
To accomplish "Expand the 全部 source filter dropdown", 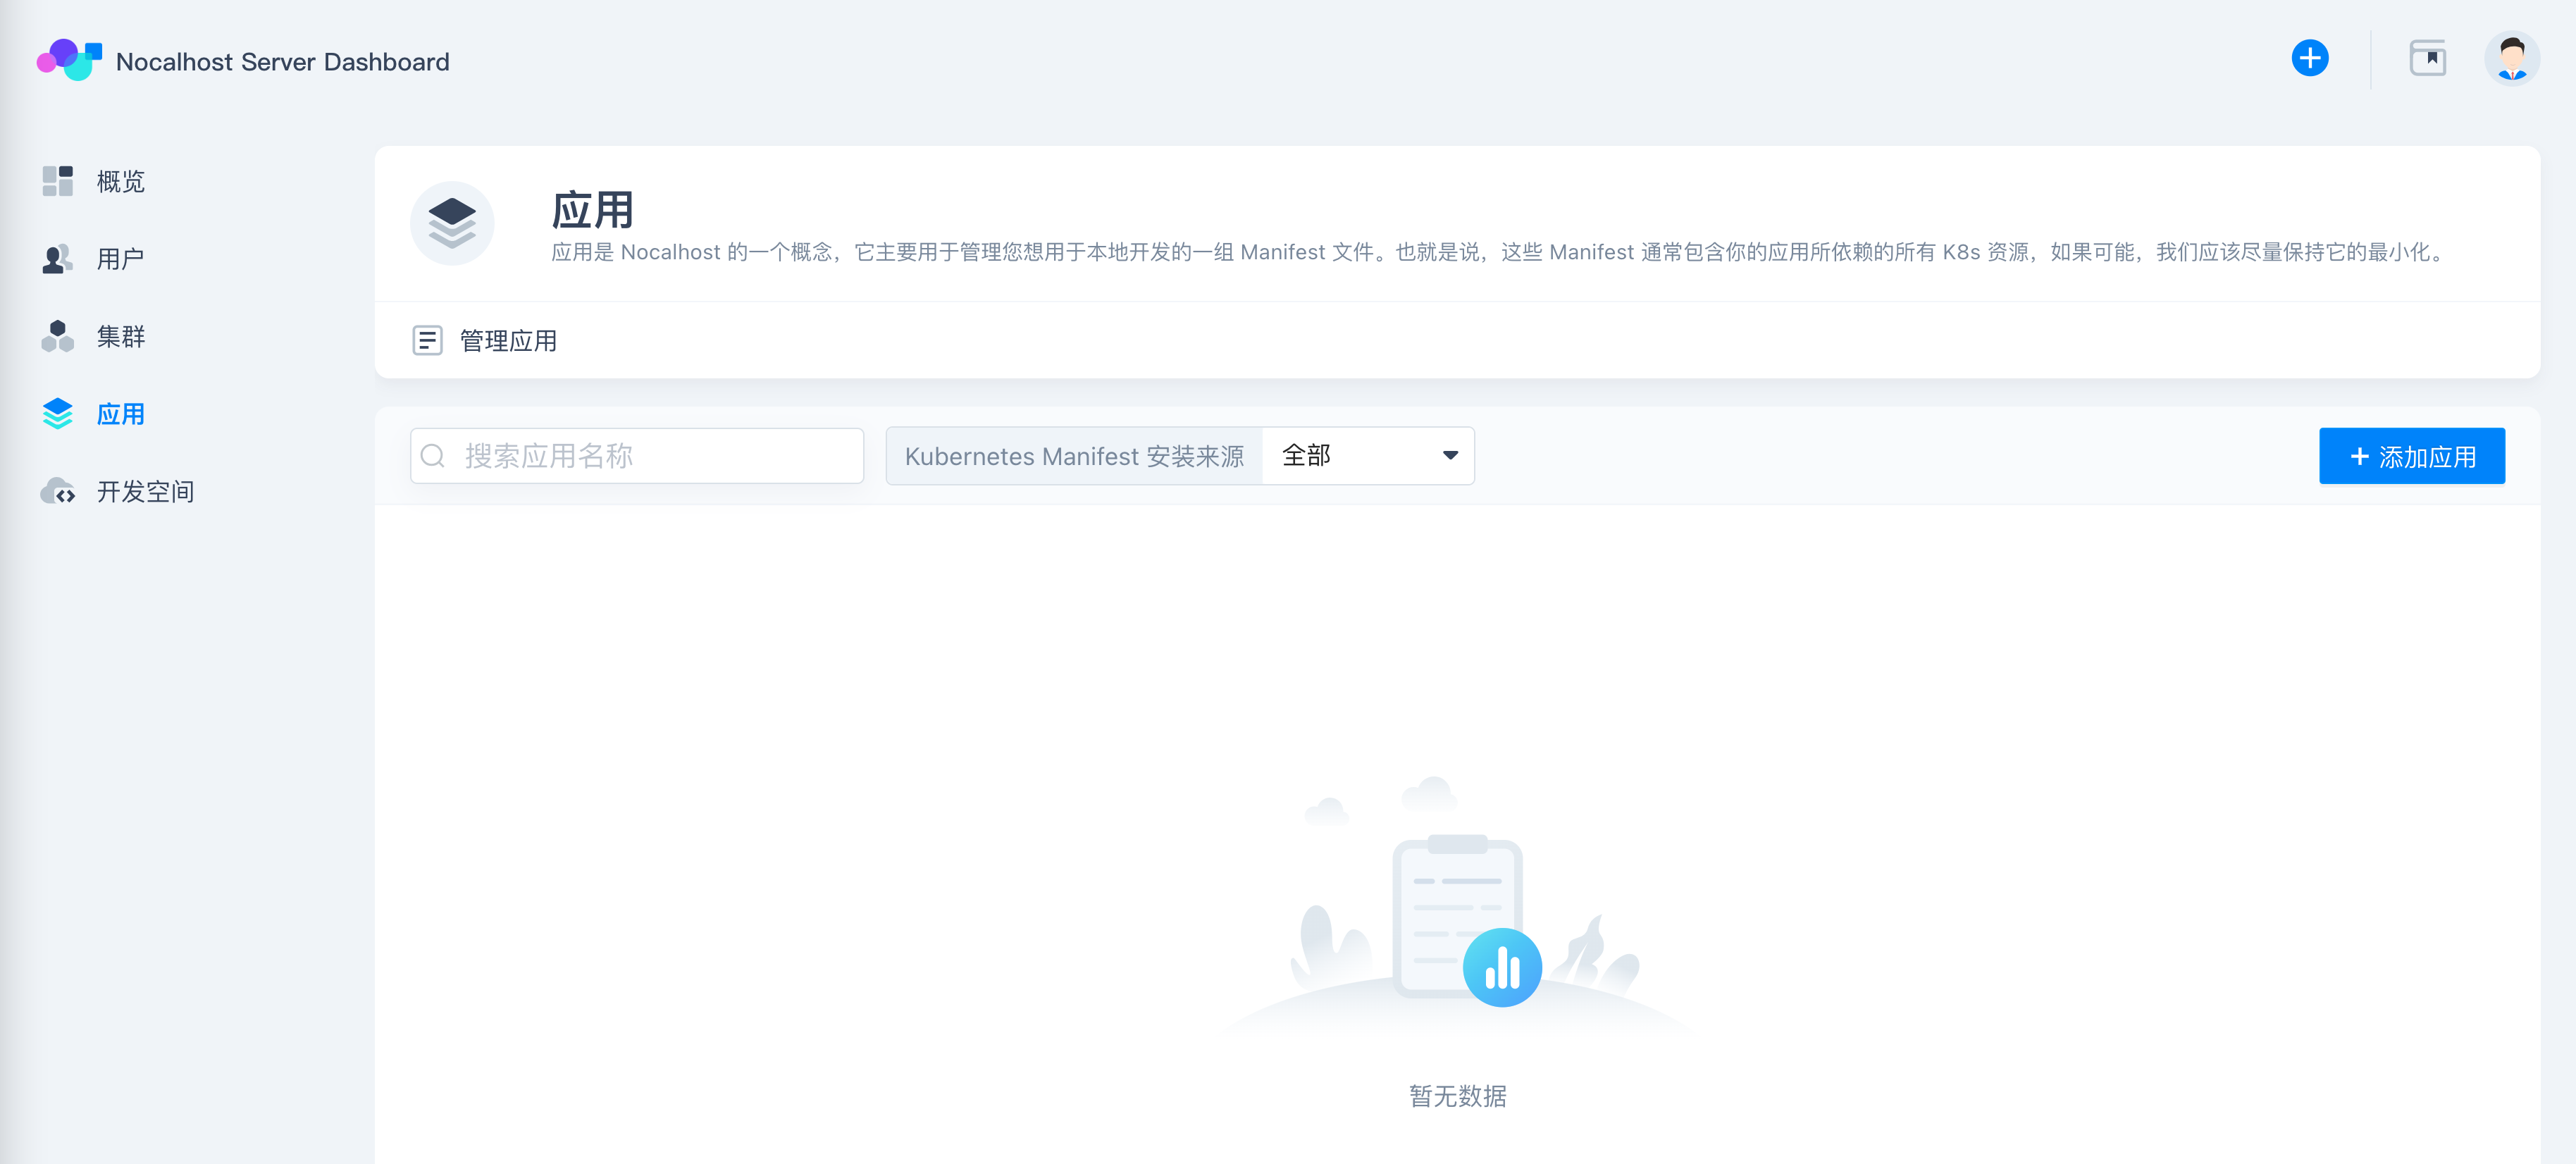I will [1368, 456].
